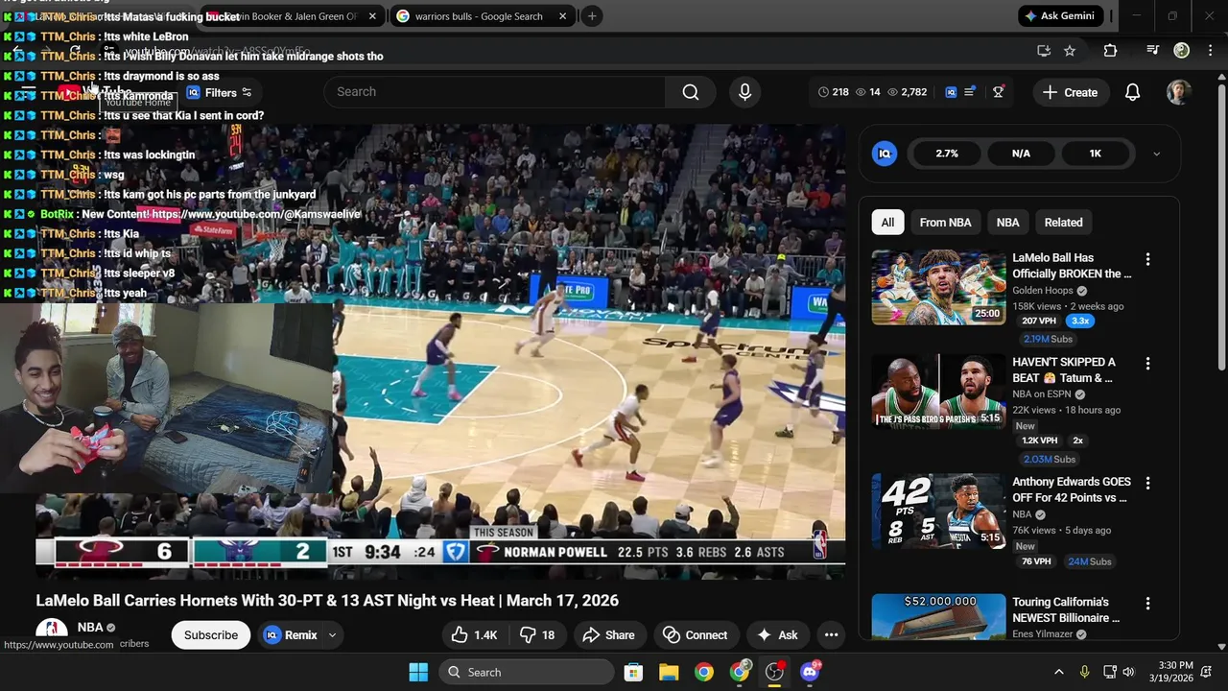
Task: Click the vidIQ IQ badge in sidebar
Action: [885, 154]
